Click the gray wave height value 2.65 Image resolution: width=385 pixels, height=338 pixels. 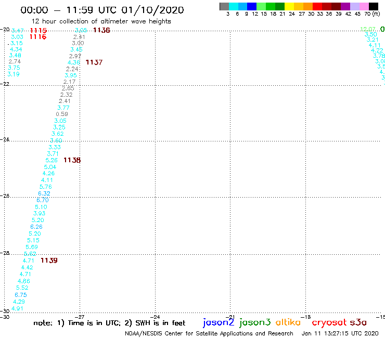click(x=68, y=88)
